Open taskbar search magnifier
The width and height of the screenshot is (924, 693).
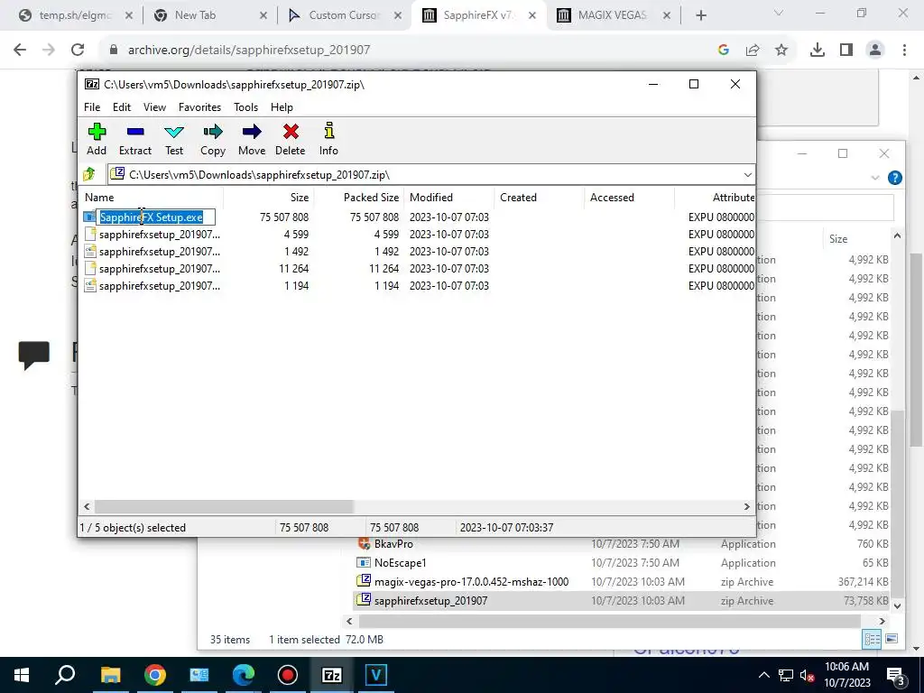click(65, 674)
